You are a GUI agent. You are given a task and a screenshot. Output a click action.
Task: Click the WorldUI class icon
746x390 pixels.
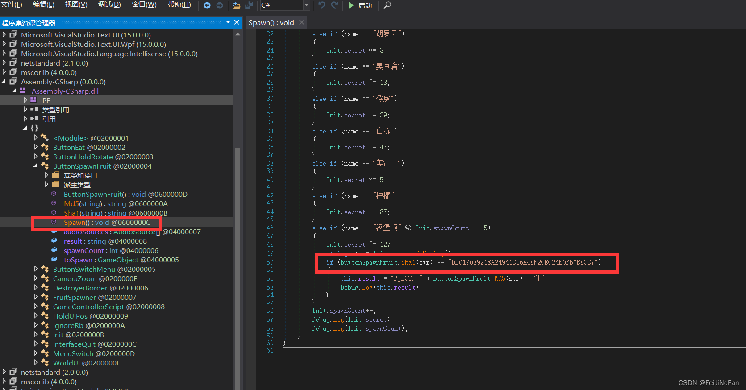point(45,362)
